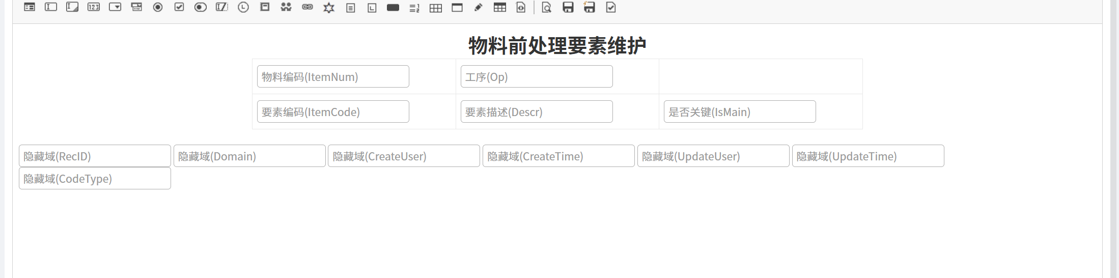Add a dropdown list control from toolbar
Screen dimensions: 1119x278
tap(115, 7)
